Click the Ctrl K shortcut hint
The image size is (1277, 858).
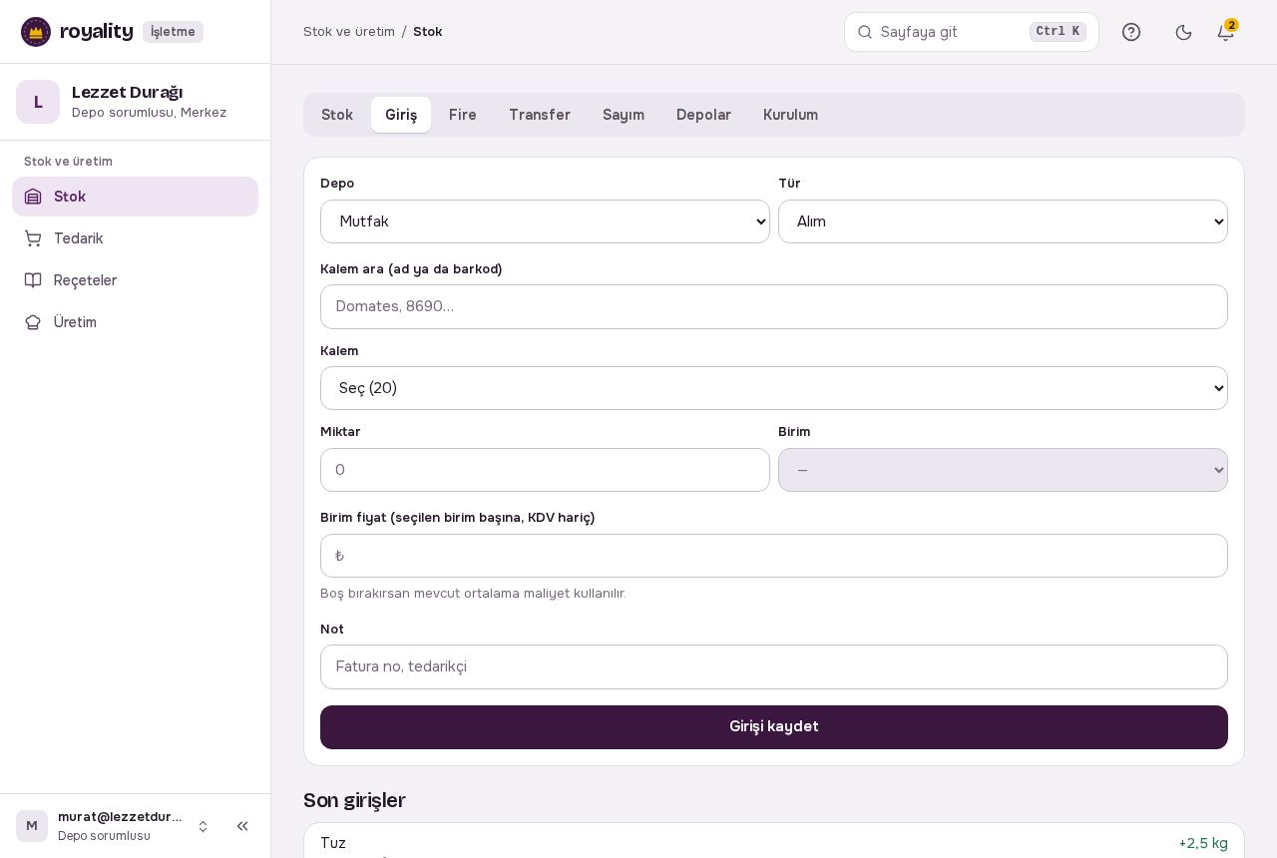pos(1058,32)
